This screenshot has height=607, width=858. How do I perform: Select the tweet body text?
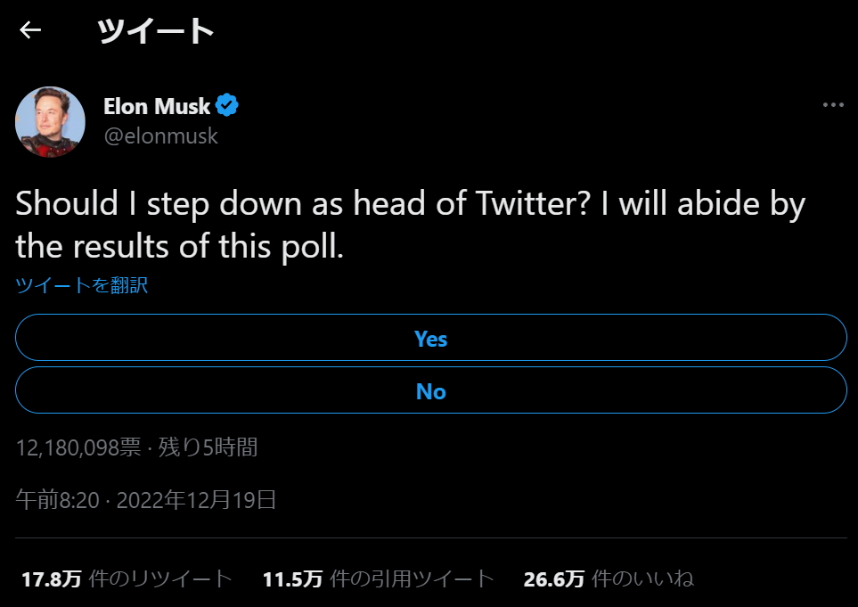pyautogui.click(x=410, y=224)
